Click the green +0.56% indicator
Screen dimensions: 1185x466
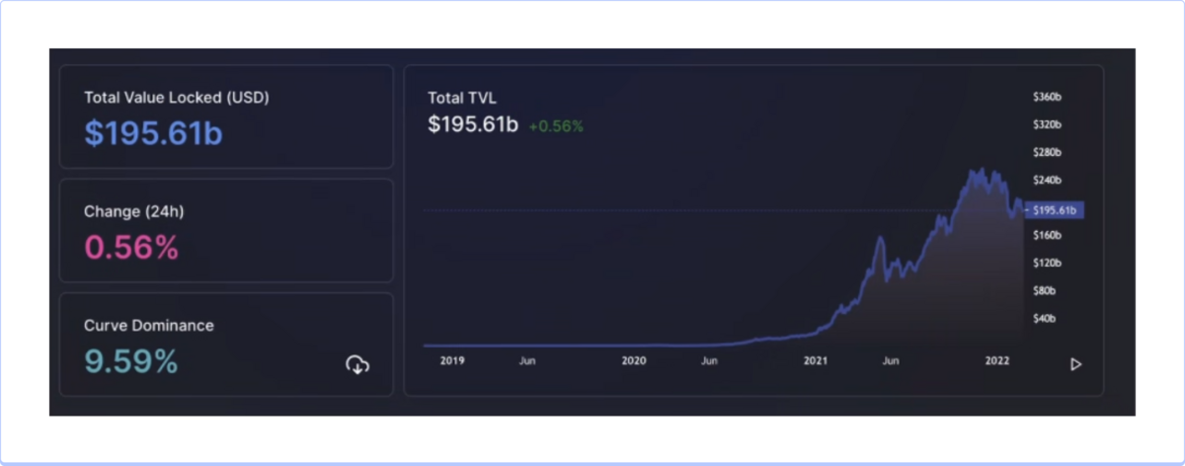[556, 126]
